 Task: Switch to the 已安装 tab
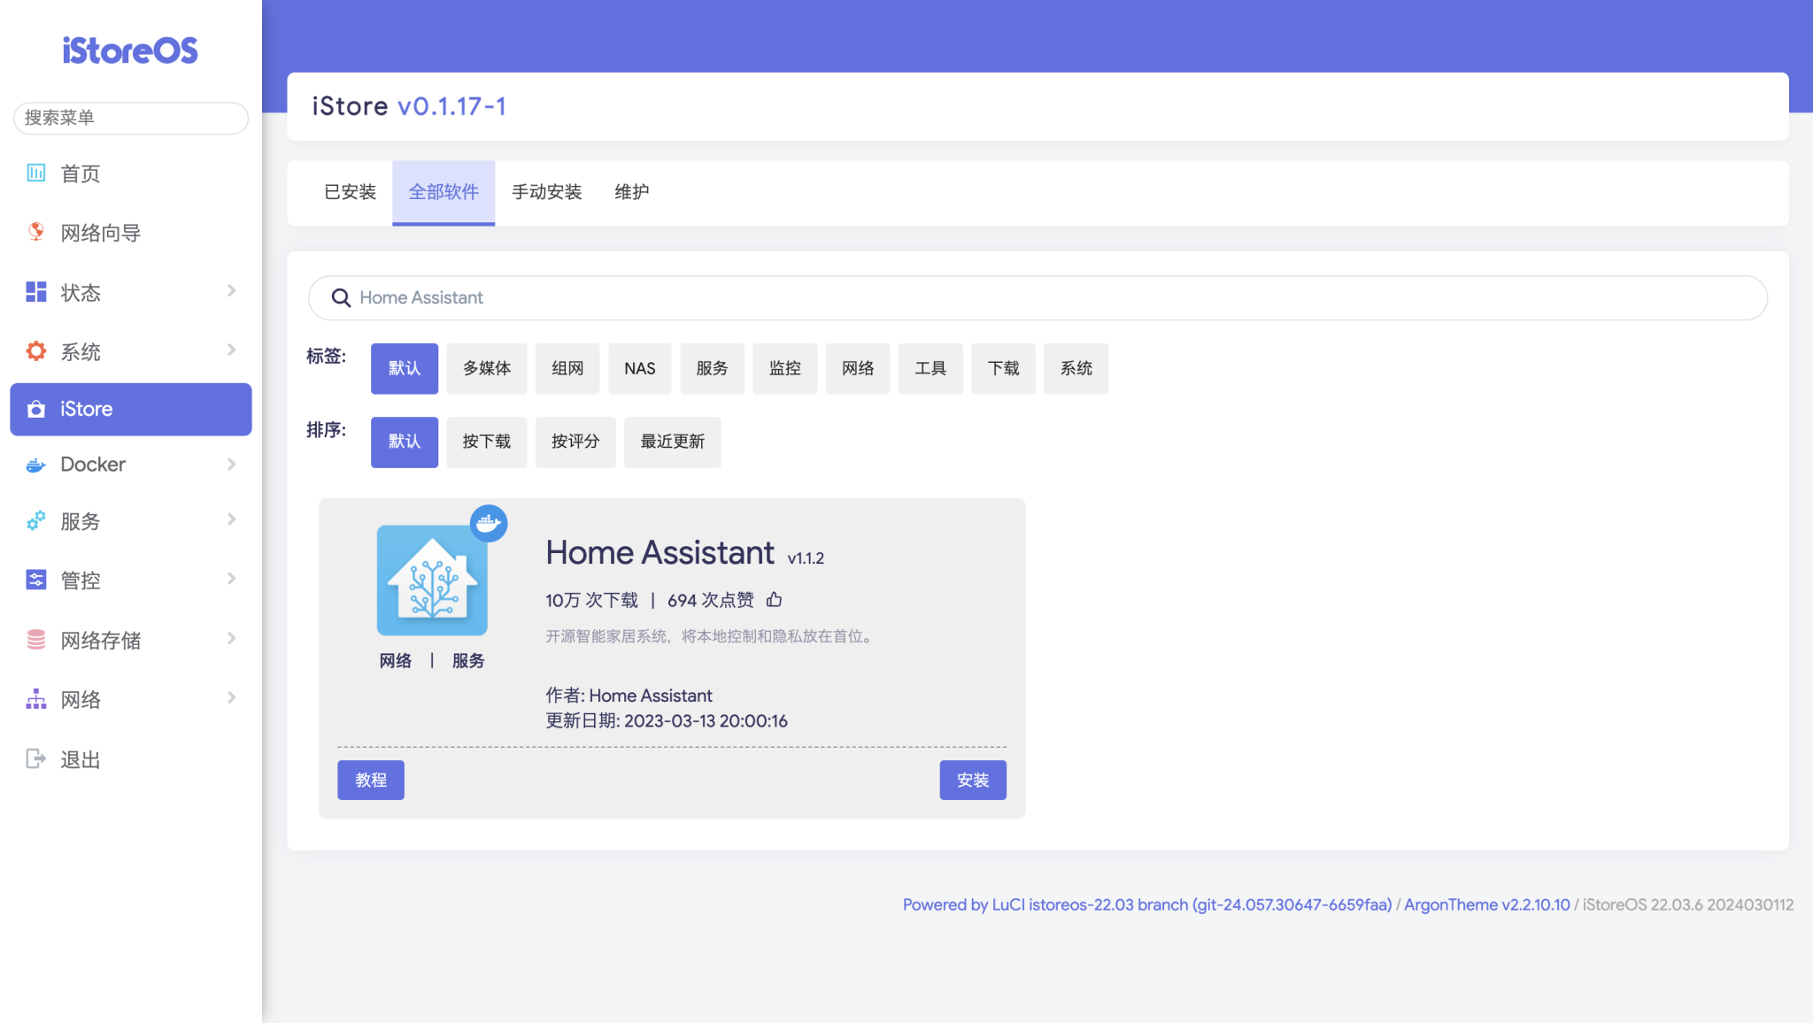(349, 193)
